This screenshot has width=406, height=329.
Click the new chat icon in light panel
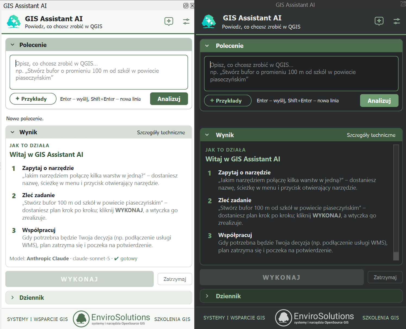[169, 21]
